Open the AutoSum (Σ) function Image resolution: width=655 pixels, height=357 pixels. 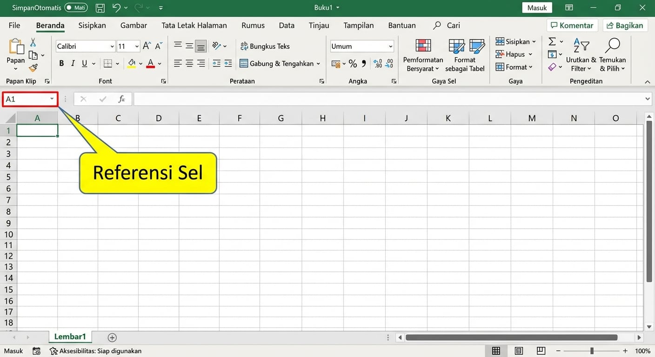pos(552,41)
